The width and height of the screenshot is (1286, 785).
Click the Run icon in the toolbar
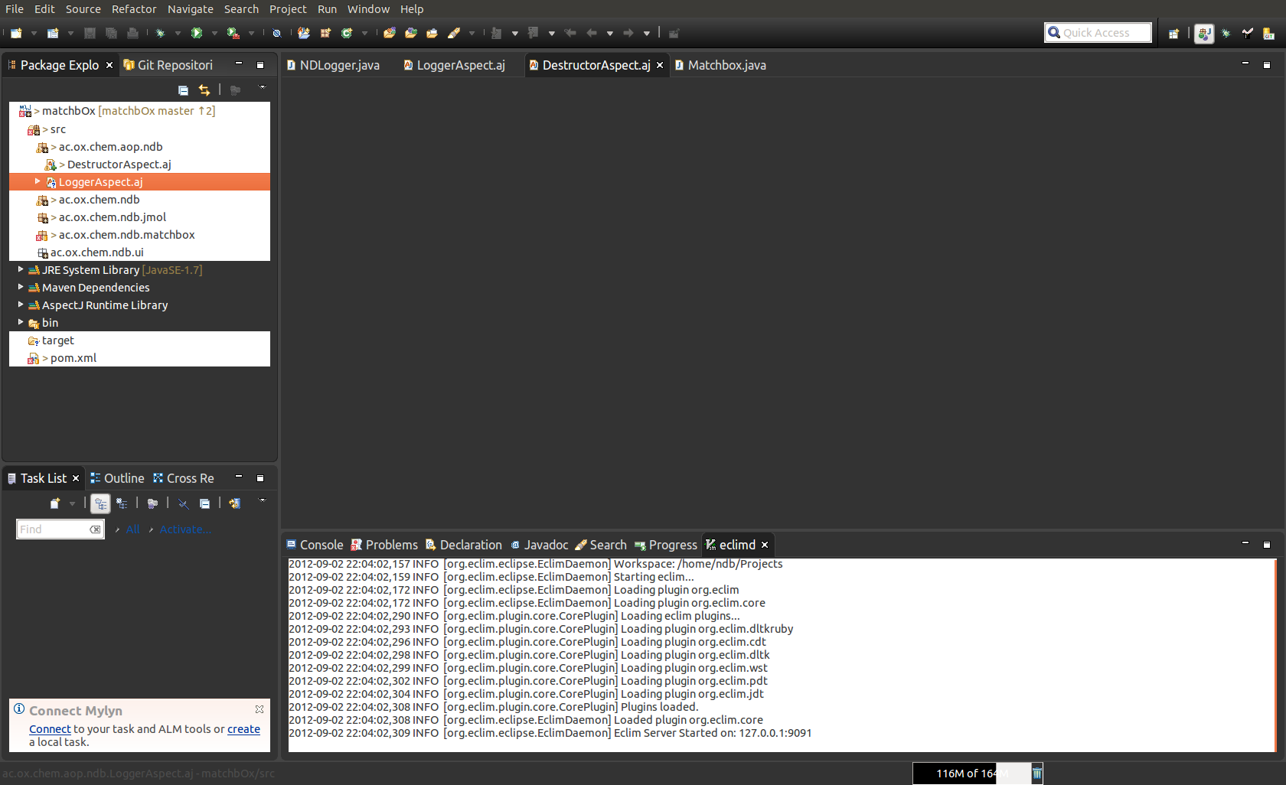tap(197, 33)
